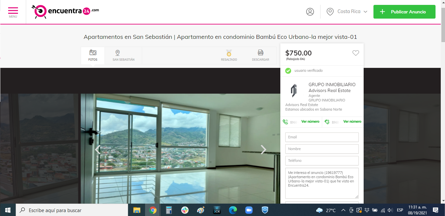This screenshot has height=216, width=445.
Task: Show the next photo with right arrow
Action: (x=263, y=149)
